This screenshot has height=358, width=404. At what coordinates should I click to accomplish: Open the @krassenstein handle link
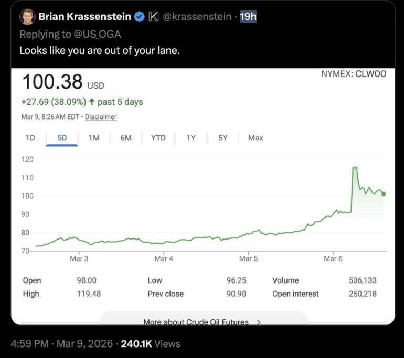[x=197, y=17]
